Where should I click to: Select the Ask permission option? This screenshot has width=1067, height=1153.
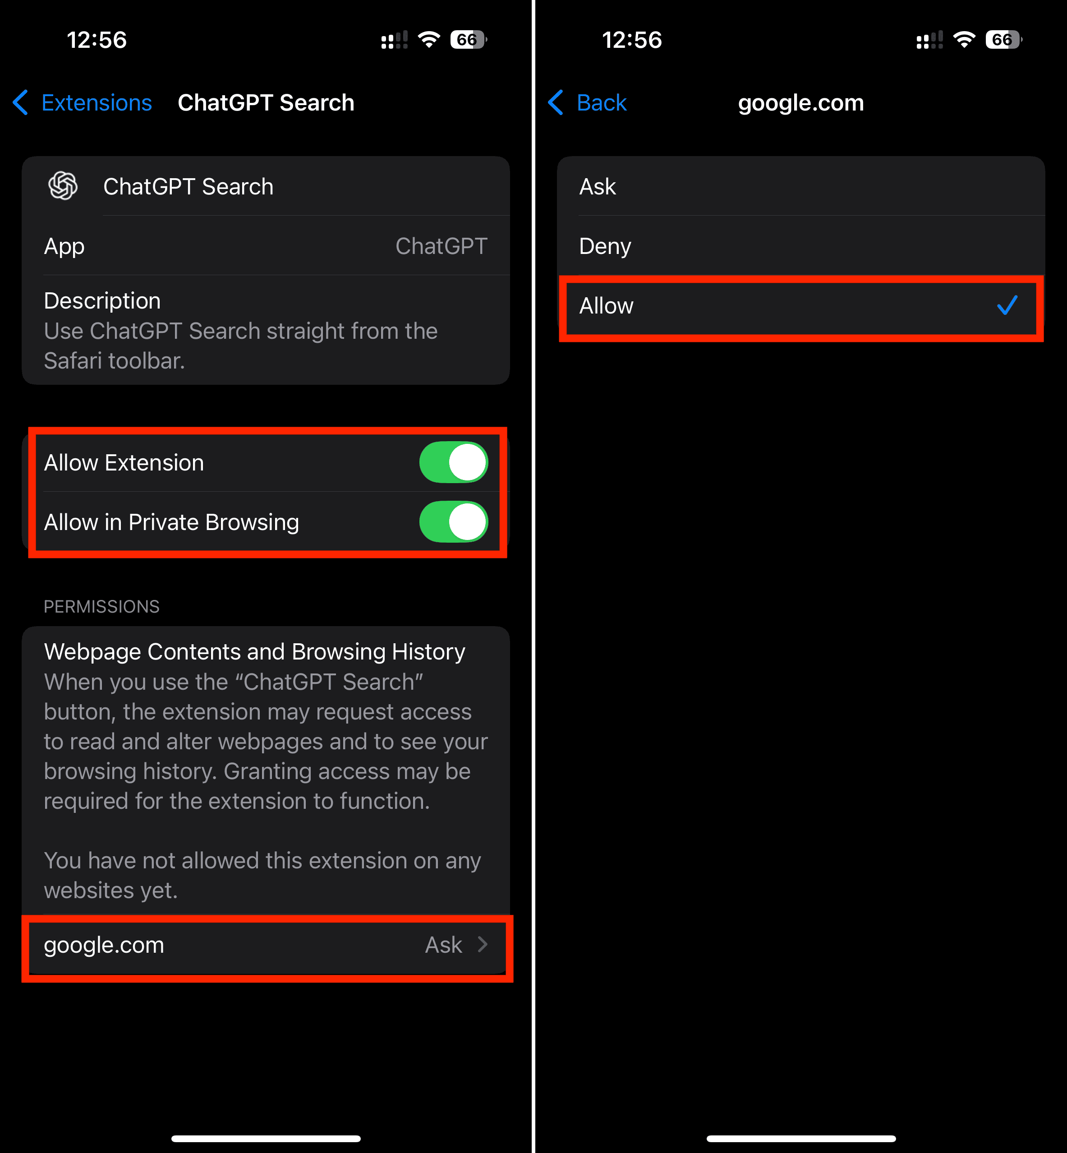tap(801, 187)
